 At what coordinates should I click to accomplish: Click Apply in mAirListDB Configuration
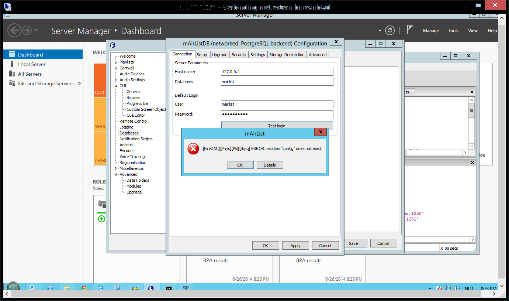point(295,245)
